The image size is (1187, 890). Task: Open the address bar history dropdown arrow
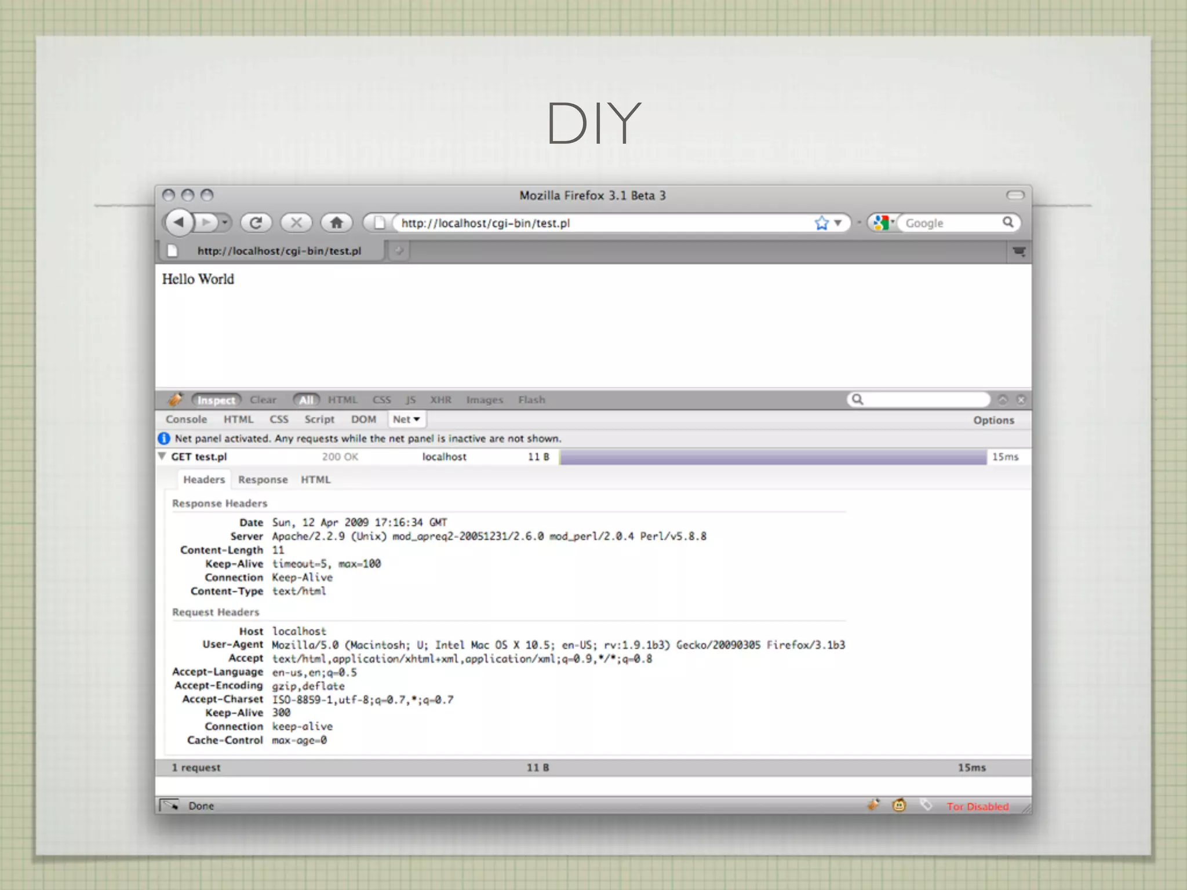838,223
